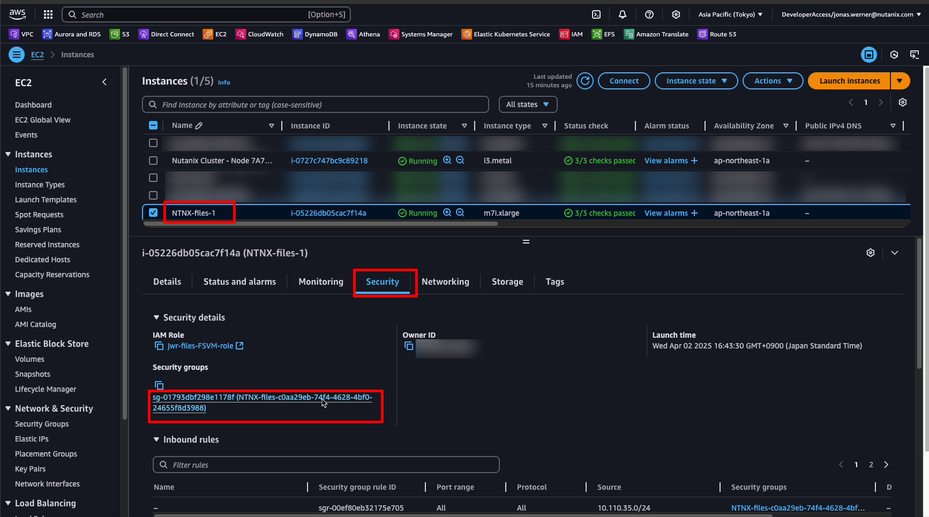
Task: Copy the Owner ID value
Action: tap(409, 346)
